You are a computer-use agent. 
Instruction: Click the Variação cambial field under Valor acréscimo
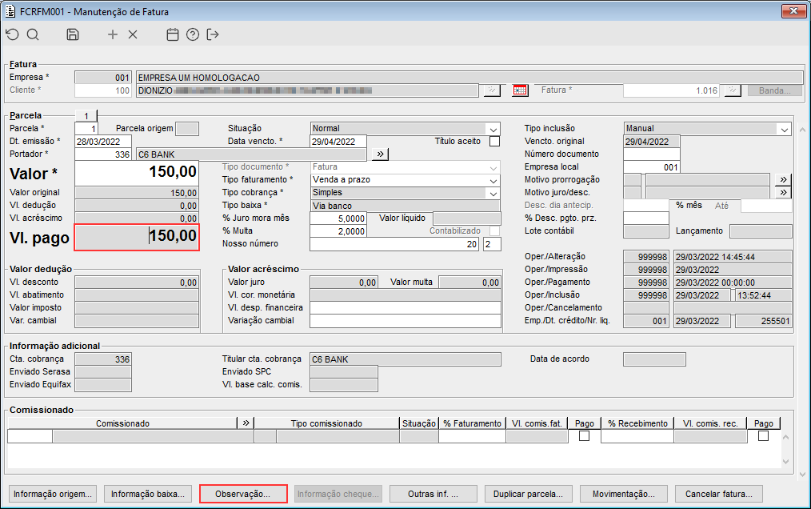[x=405, y=321]
